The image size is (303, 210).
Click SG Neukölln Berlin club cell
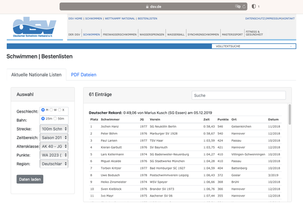(x=163, y=127)
